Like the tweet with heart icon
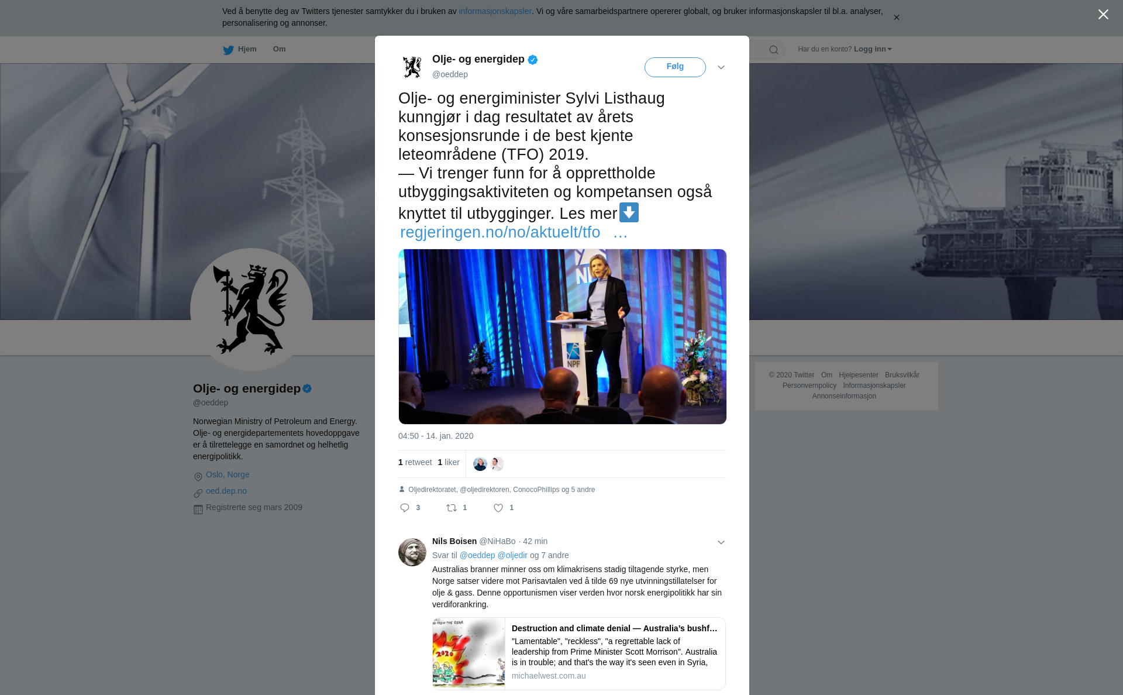The image size is (1123, 695). point(498,508)
